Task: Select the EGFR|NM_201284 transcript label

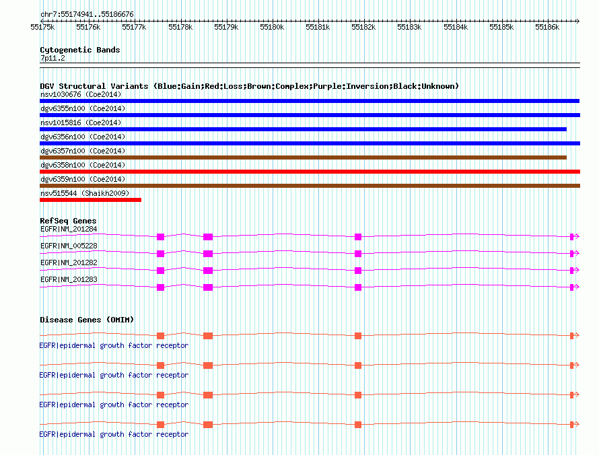Action: coord(69,230)
